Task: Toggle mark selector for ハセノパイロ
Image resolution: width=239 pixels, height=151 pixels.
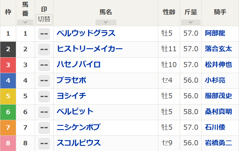Action: click(x=44, y=65)
